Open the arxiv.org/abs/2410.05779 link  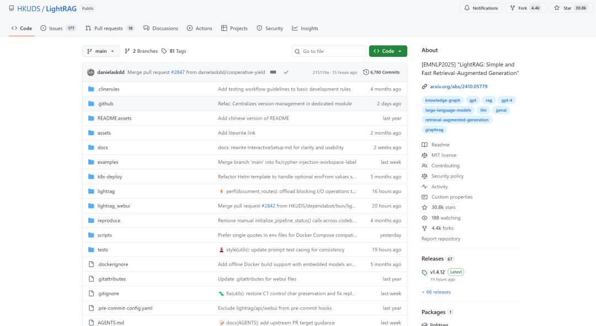click(x=459, y=87)
